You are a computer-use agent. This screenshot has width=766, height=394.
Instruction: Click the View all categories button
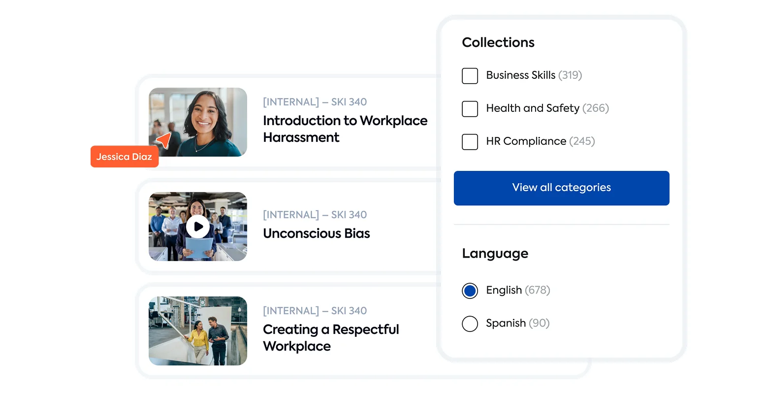[x=561, y=188]
